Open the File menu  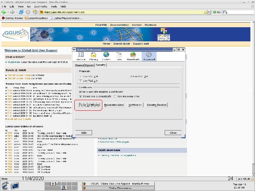click(x=4, y=6)
